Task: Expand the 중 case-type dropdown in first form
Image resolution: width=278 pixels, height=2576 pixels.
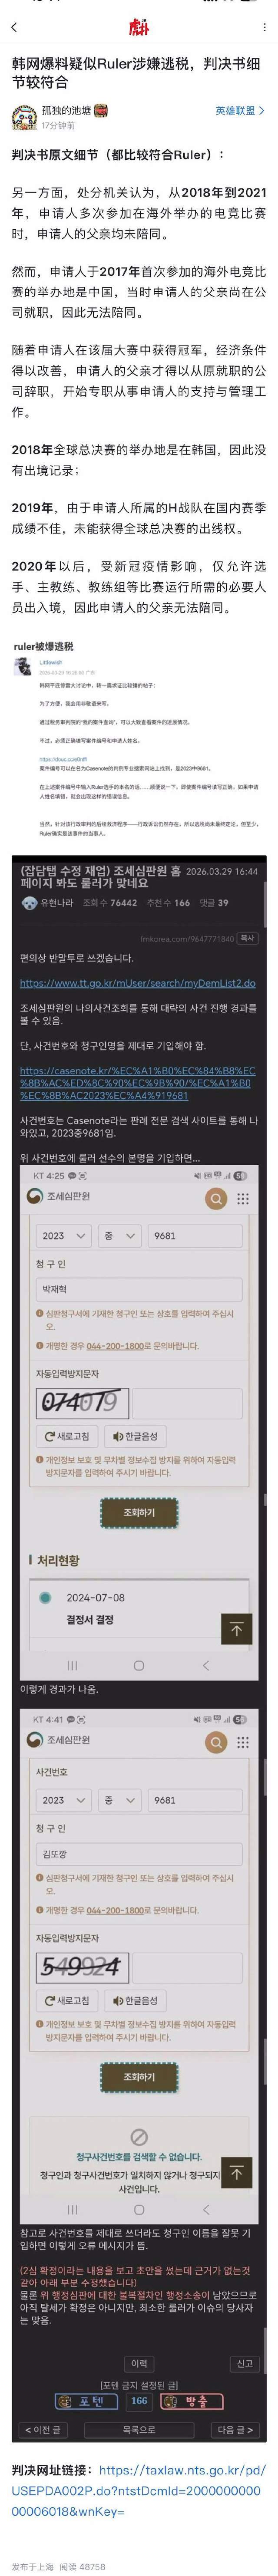Action: (119, 1236)
